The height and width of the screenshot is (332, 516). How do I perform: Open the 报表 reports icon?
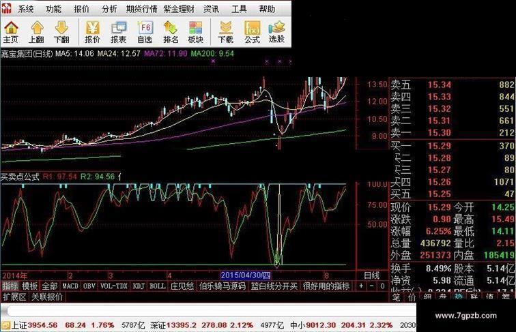(x=119, y=32)
